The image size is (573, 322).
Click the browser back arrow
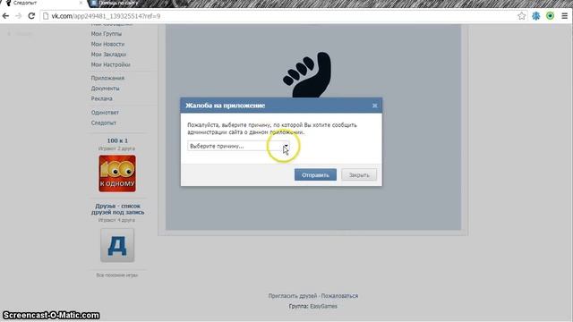pyautogui.click(x=5, y=16)
